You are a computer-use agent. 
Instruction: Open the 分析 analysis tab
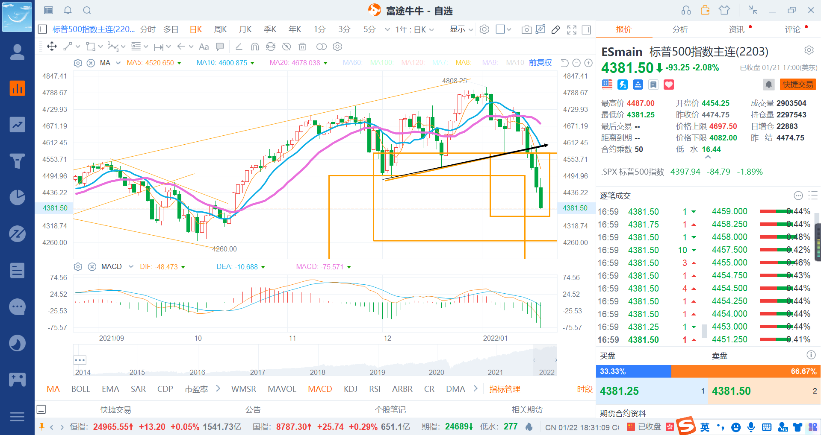pyautogui.click(x=680, y=29)
